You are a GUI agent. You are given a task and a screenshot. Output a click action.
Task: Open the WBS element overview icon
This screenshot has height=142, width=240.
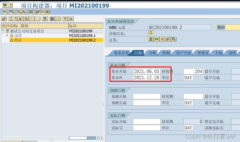[x=151, y=39]
